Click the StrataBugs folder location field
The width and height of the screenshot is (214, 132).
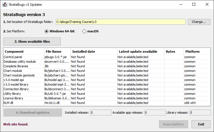coord(121,22)
